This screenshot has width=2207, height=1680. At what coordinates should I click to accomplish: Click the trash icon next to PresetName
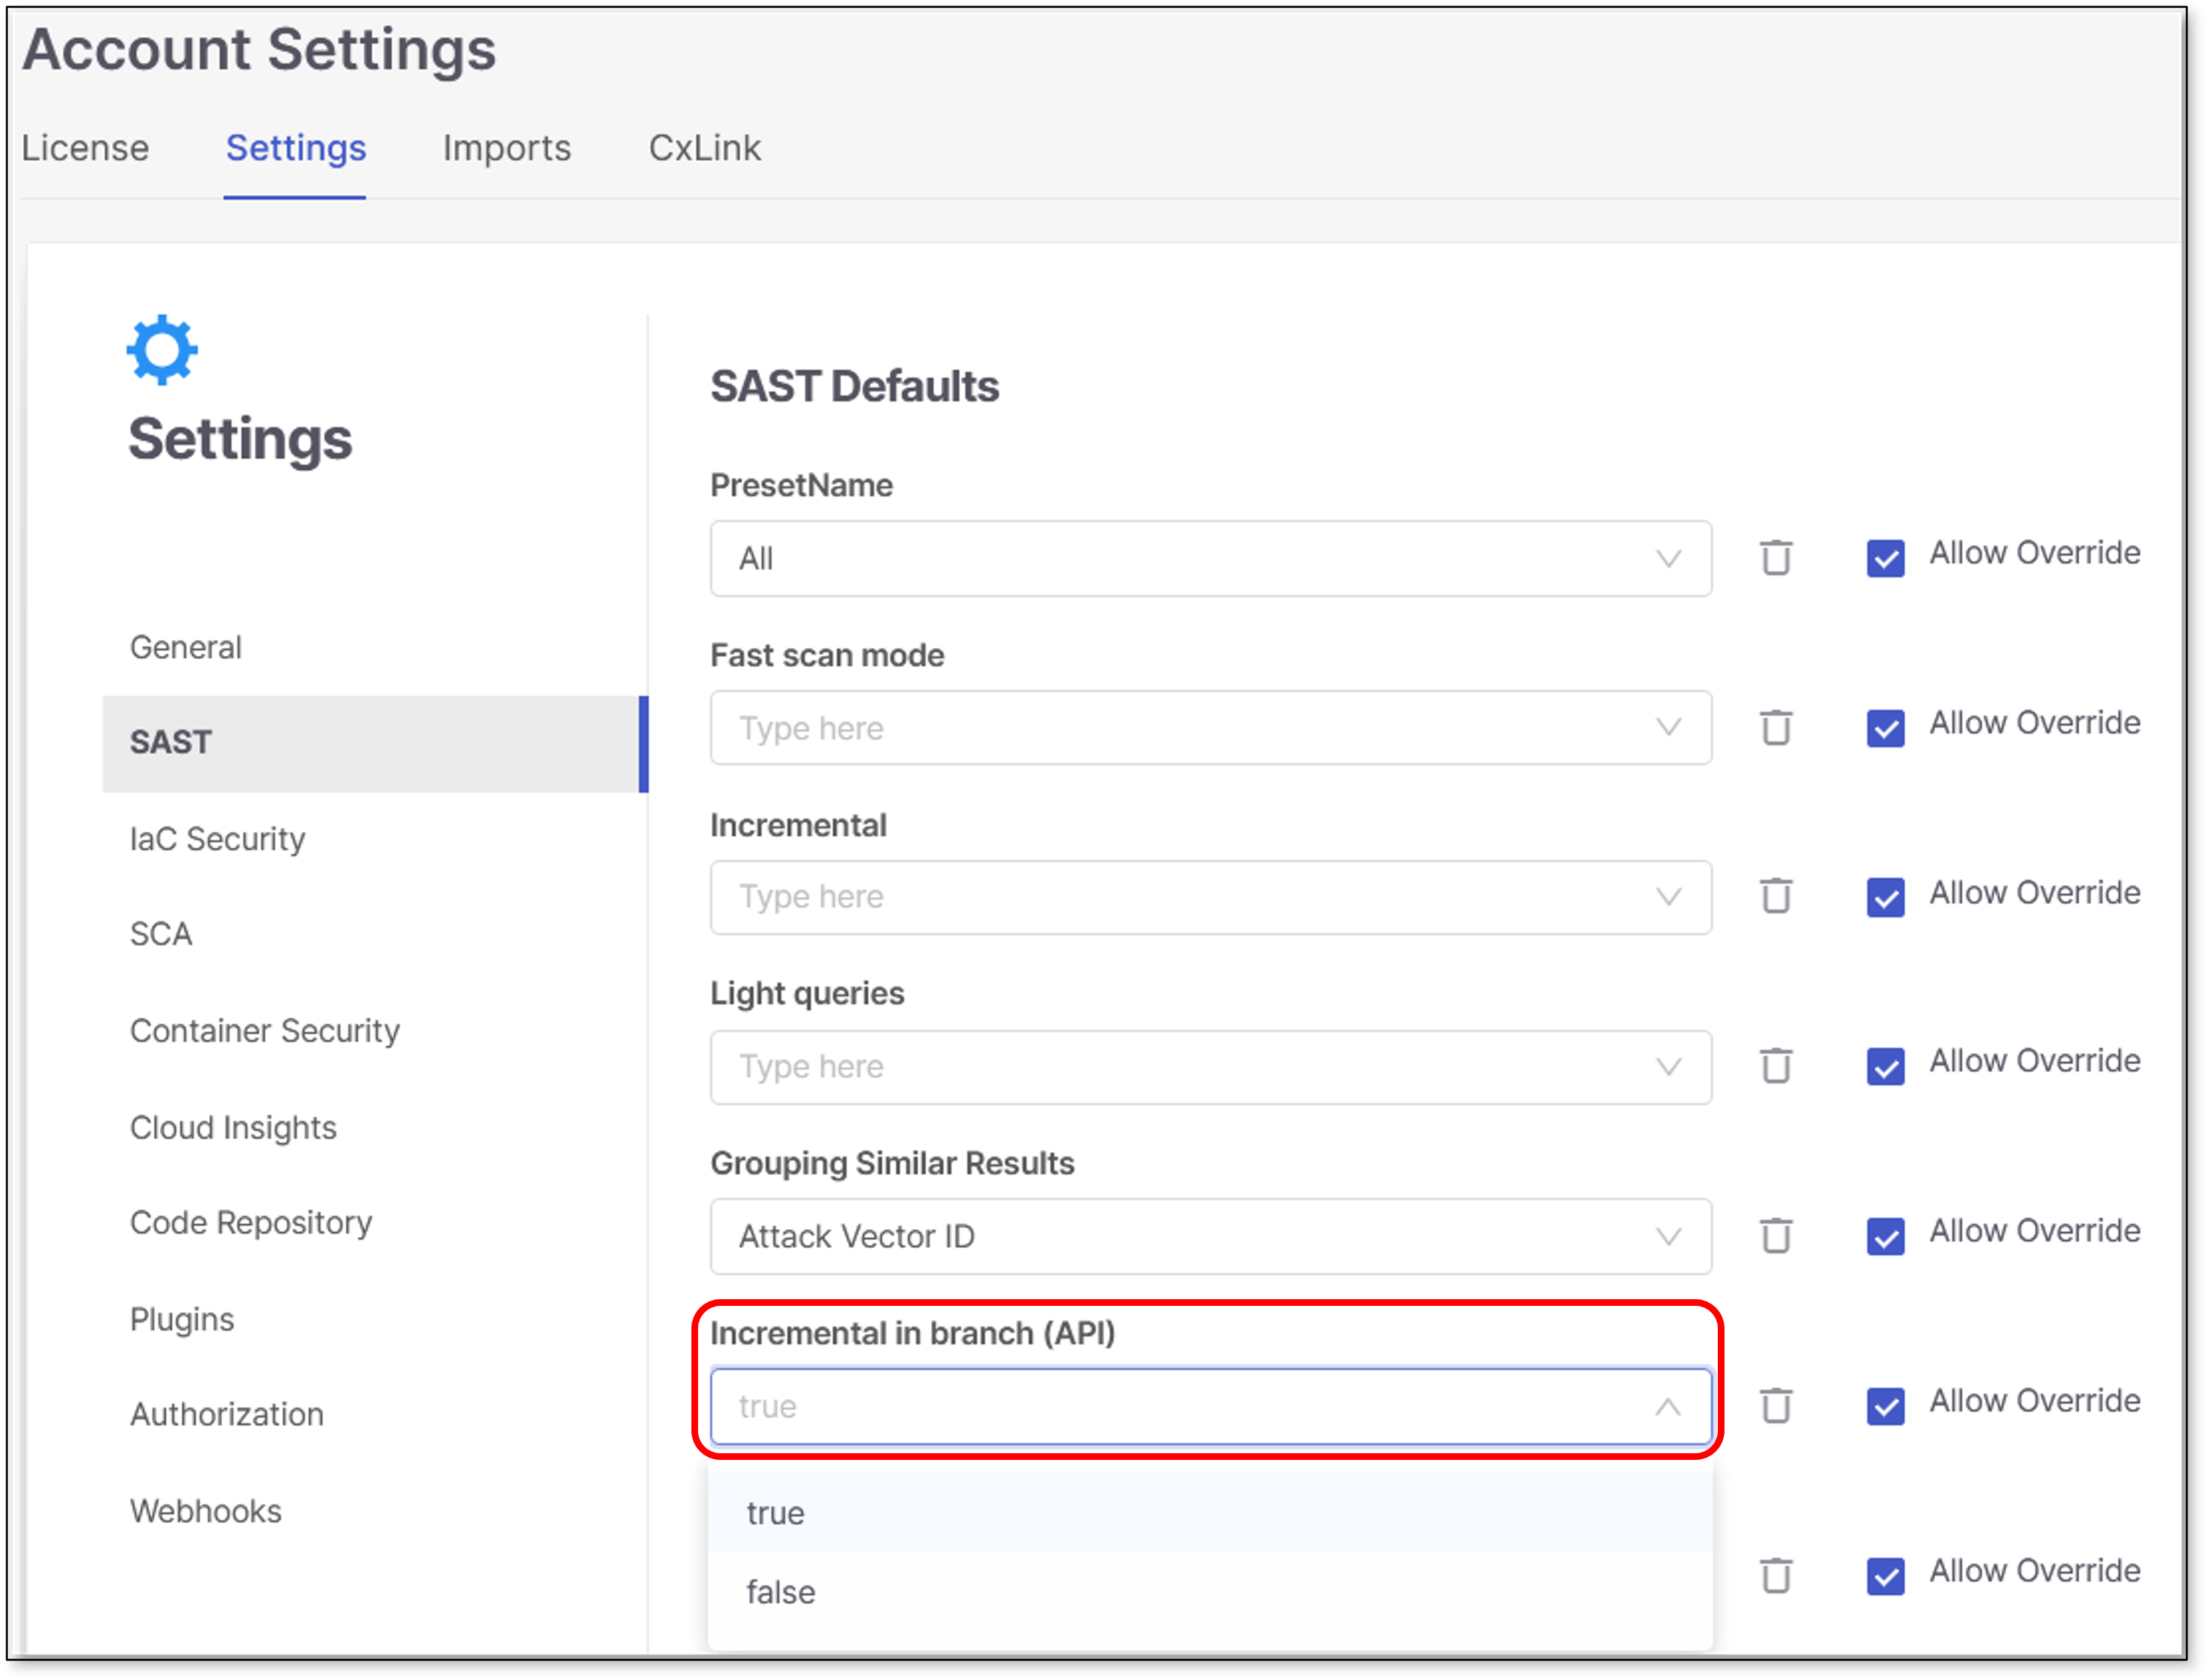(x=1776, y=558)
